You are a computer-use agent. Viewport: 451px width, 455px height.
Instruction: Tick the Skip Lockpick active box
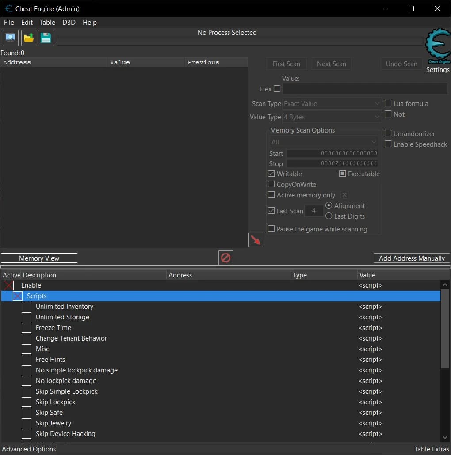(27, 402)
